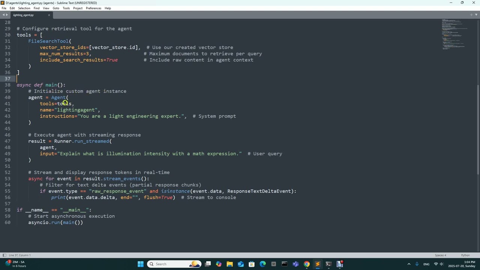480x270 pixels.
Task: Click 'max_num_results=3' on line 33
Action: (x=64, y=54)
